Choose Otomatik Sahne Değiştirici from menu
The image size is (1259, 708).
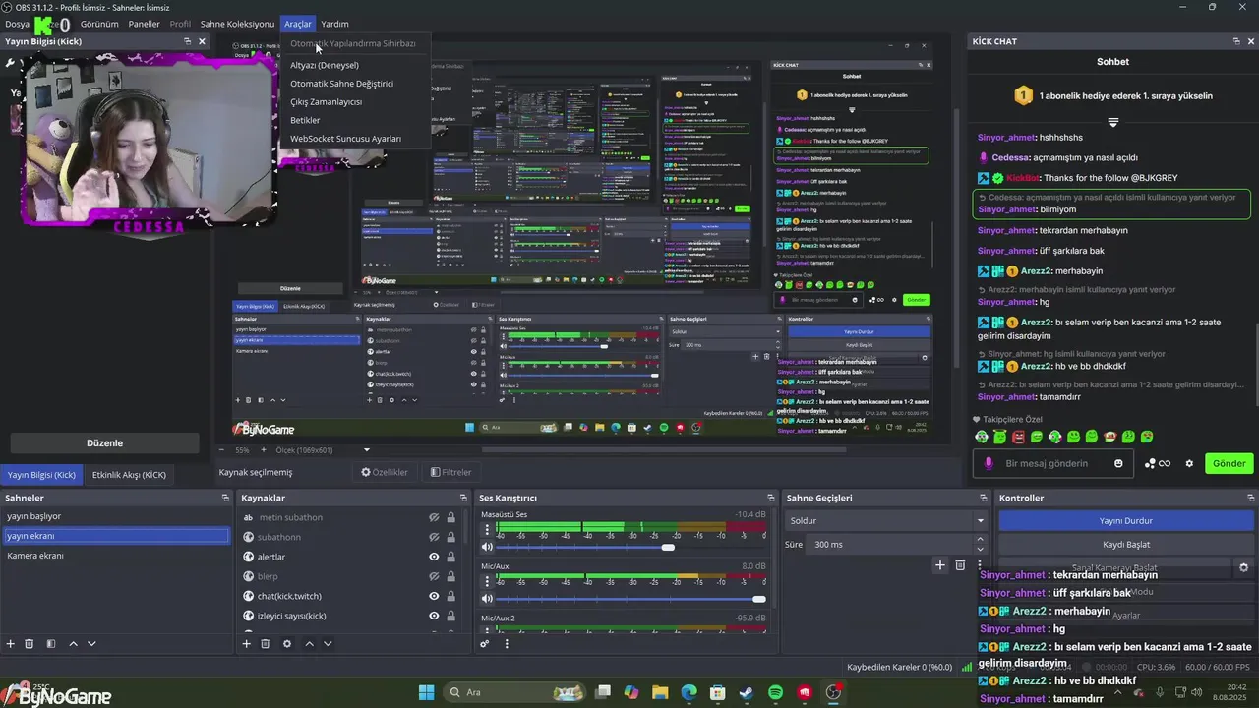click(x=341, y=84)
